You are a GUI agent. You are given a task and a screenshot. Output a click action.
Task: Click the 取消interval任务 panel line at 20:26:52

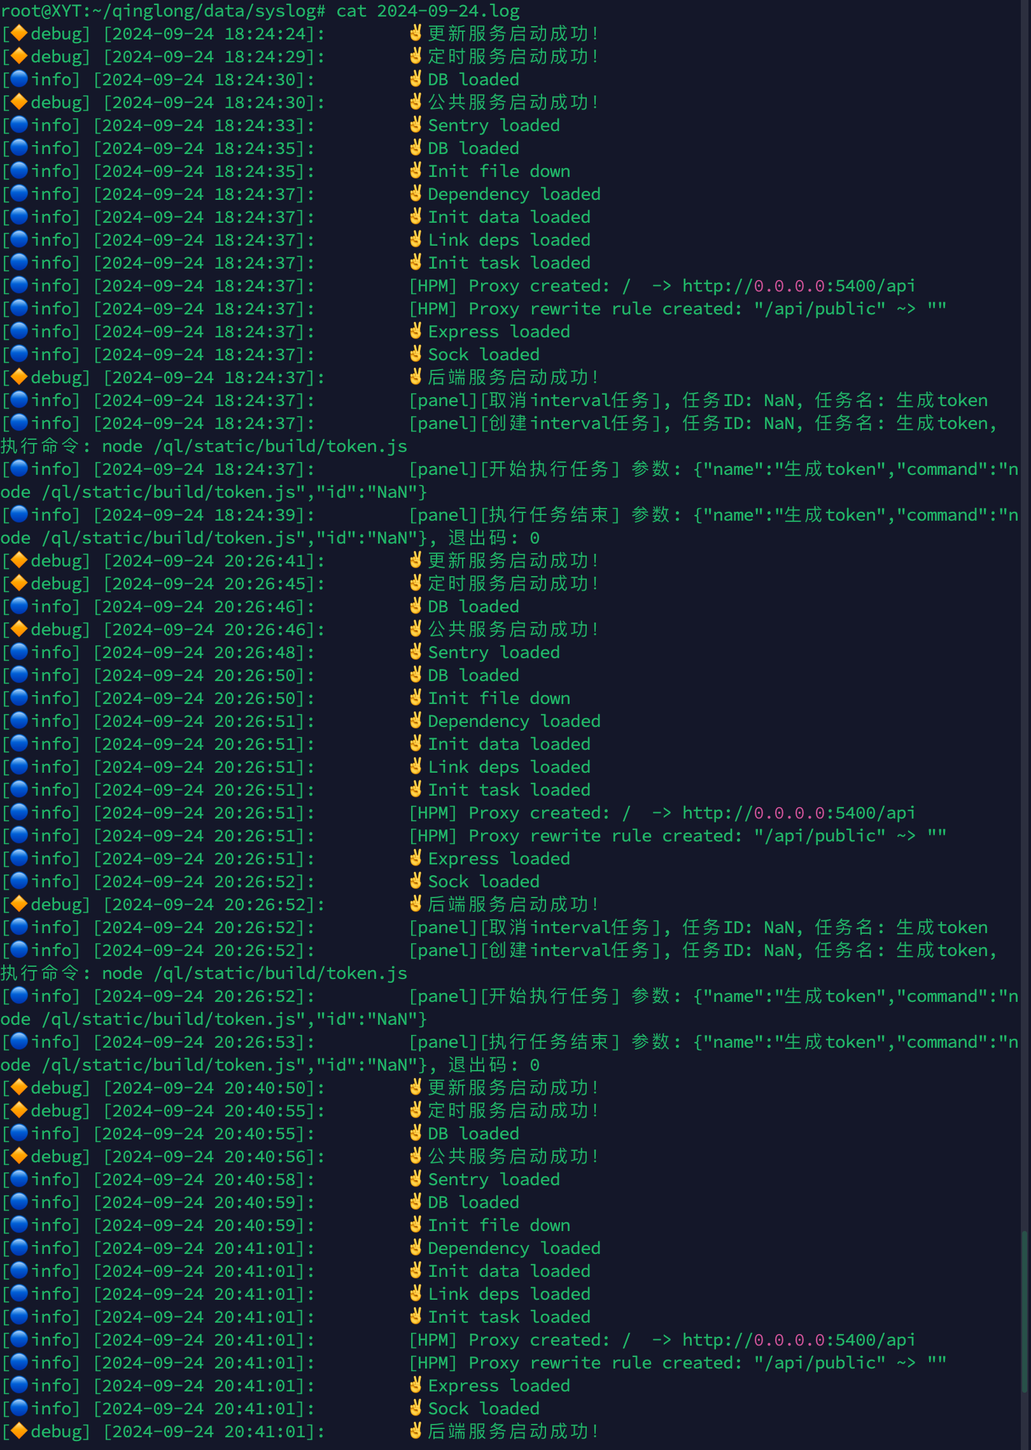698,927
